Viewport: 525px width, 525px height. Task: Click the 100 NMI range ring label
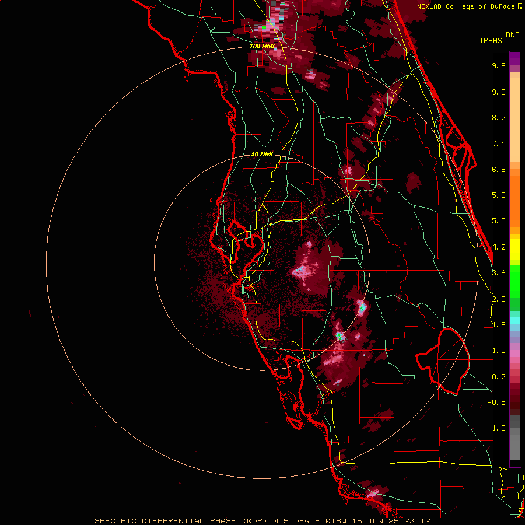click(x=262, y=46)
